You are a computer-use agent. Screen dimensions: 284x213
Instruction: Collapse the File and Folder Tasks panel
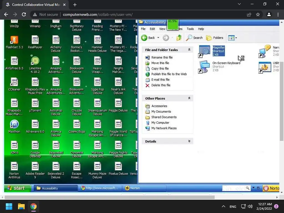[x=189, y=50]
